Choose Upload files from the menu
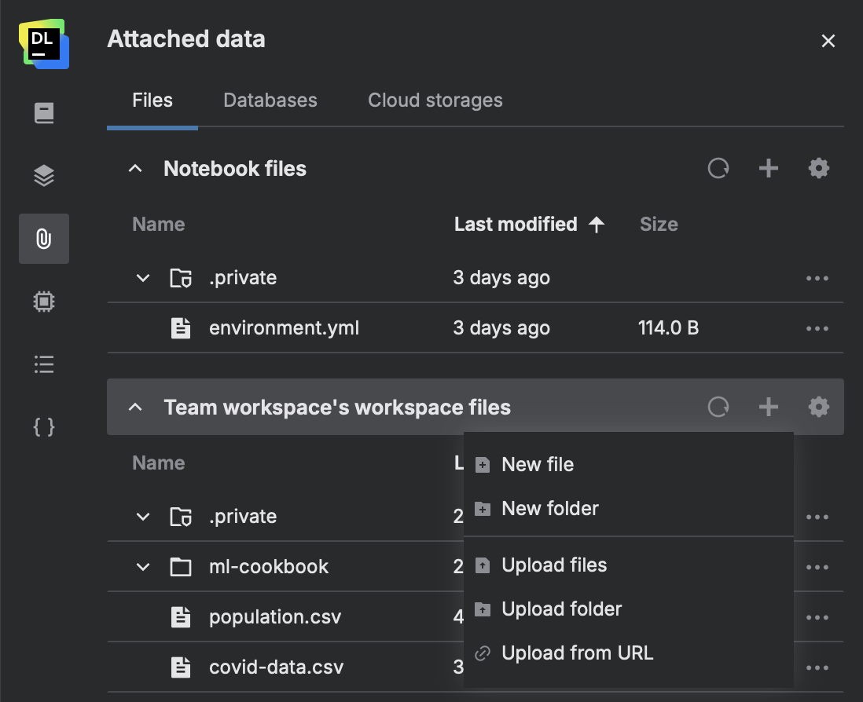The height and width of the screenshot is (702, 863). click(x=629, y=565)
